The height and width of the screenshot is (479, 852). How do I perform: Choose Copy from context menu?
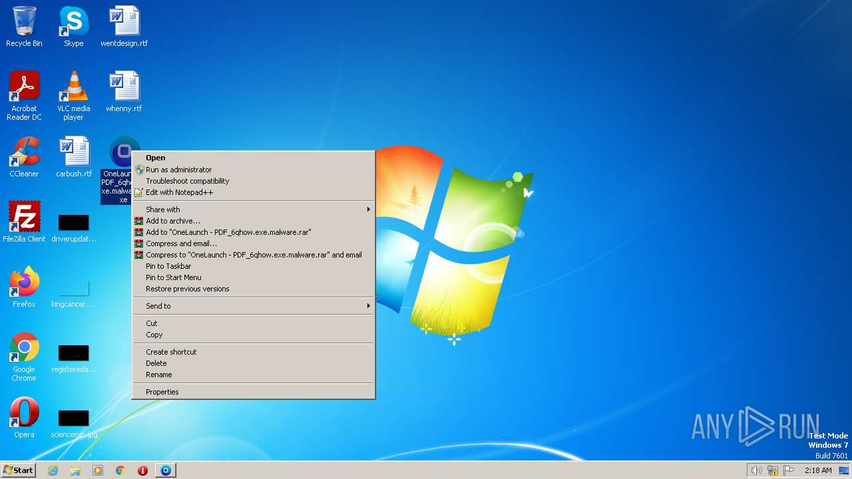coord(254,335)
